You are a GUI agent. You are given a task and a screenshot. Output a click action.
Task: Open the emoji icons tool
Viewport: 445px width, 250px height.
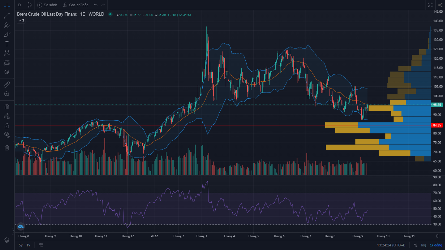click(7, 72)
